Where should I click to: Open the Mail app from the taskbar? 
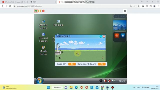point(97,87)
